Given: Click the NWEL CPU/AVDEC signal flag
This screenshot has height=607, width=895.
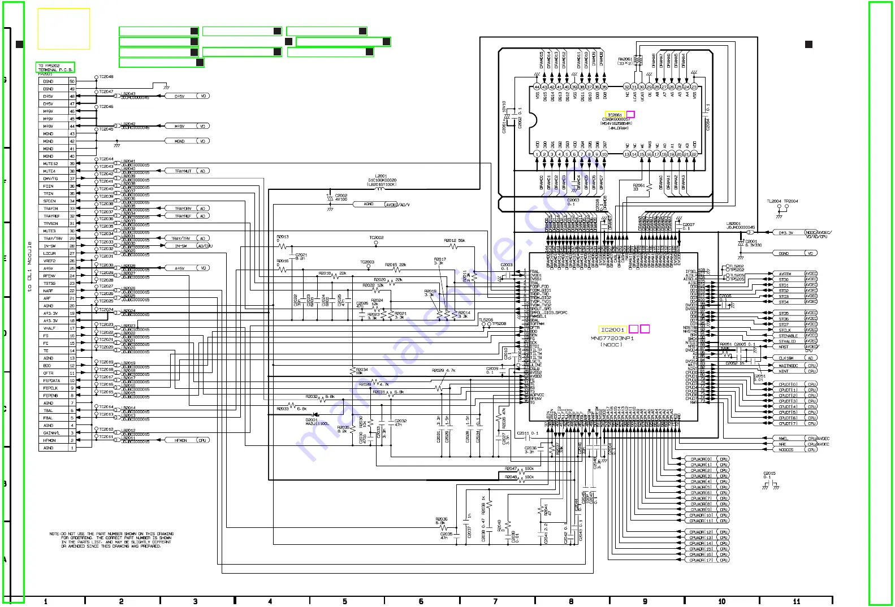Looking at the screenshot, I should [801, 439].
